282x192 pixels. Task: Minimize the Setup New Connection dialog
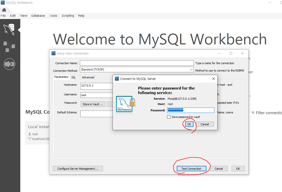tap(219, 53)
